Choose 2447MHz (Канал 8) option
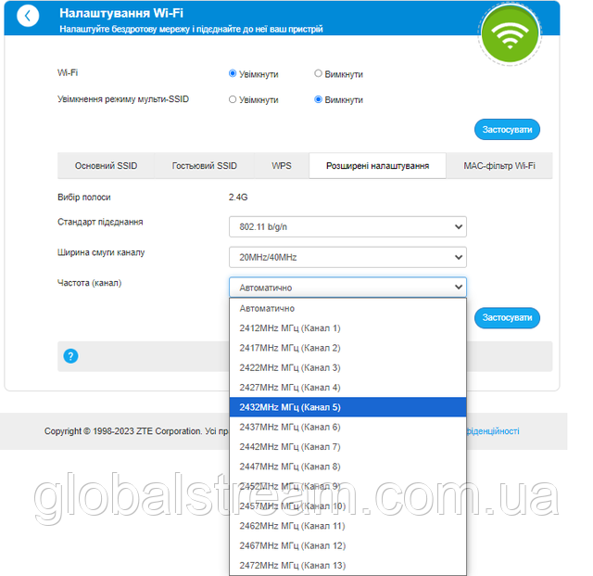593x576 pixels. [347, 467]
